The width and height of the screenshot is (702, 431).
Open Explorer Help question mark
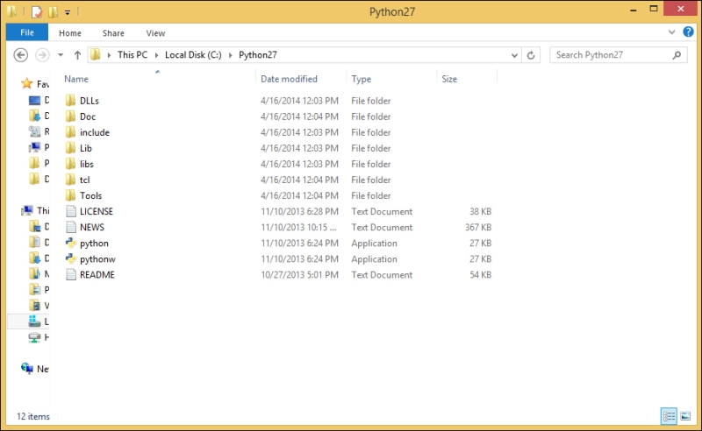(688, 32)
